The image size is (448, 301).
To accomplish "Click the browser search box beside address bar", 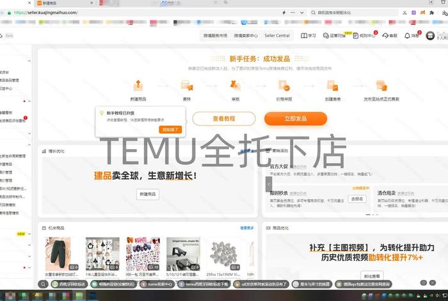I will click(x=354, y=13).
